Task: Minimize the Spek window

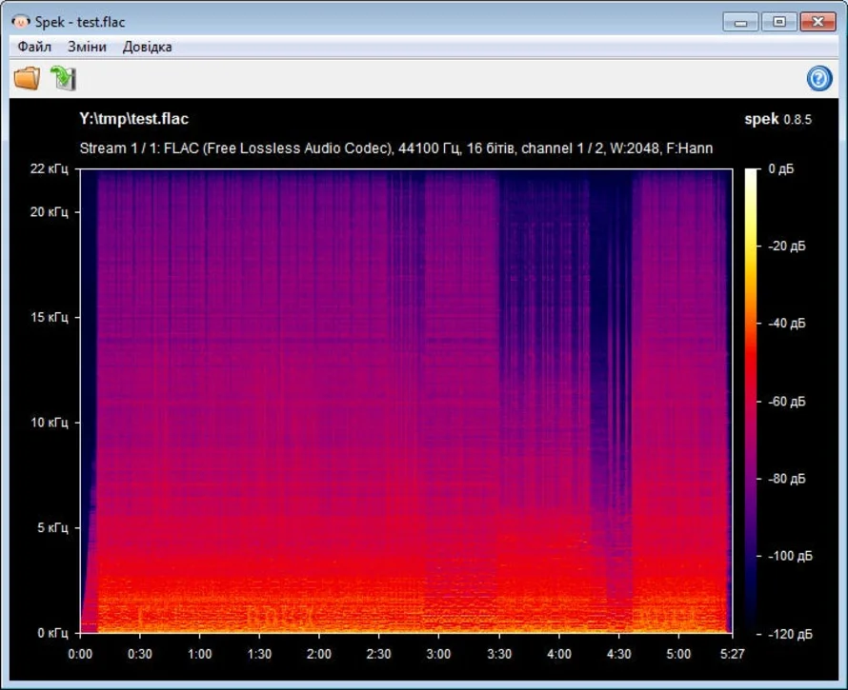Action: coord(740,22)
